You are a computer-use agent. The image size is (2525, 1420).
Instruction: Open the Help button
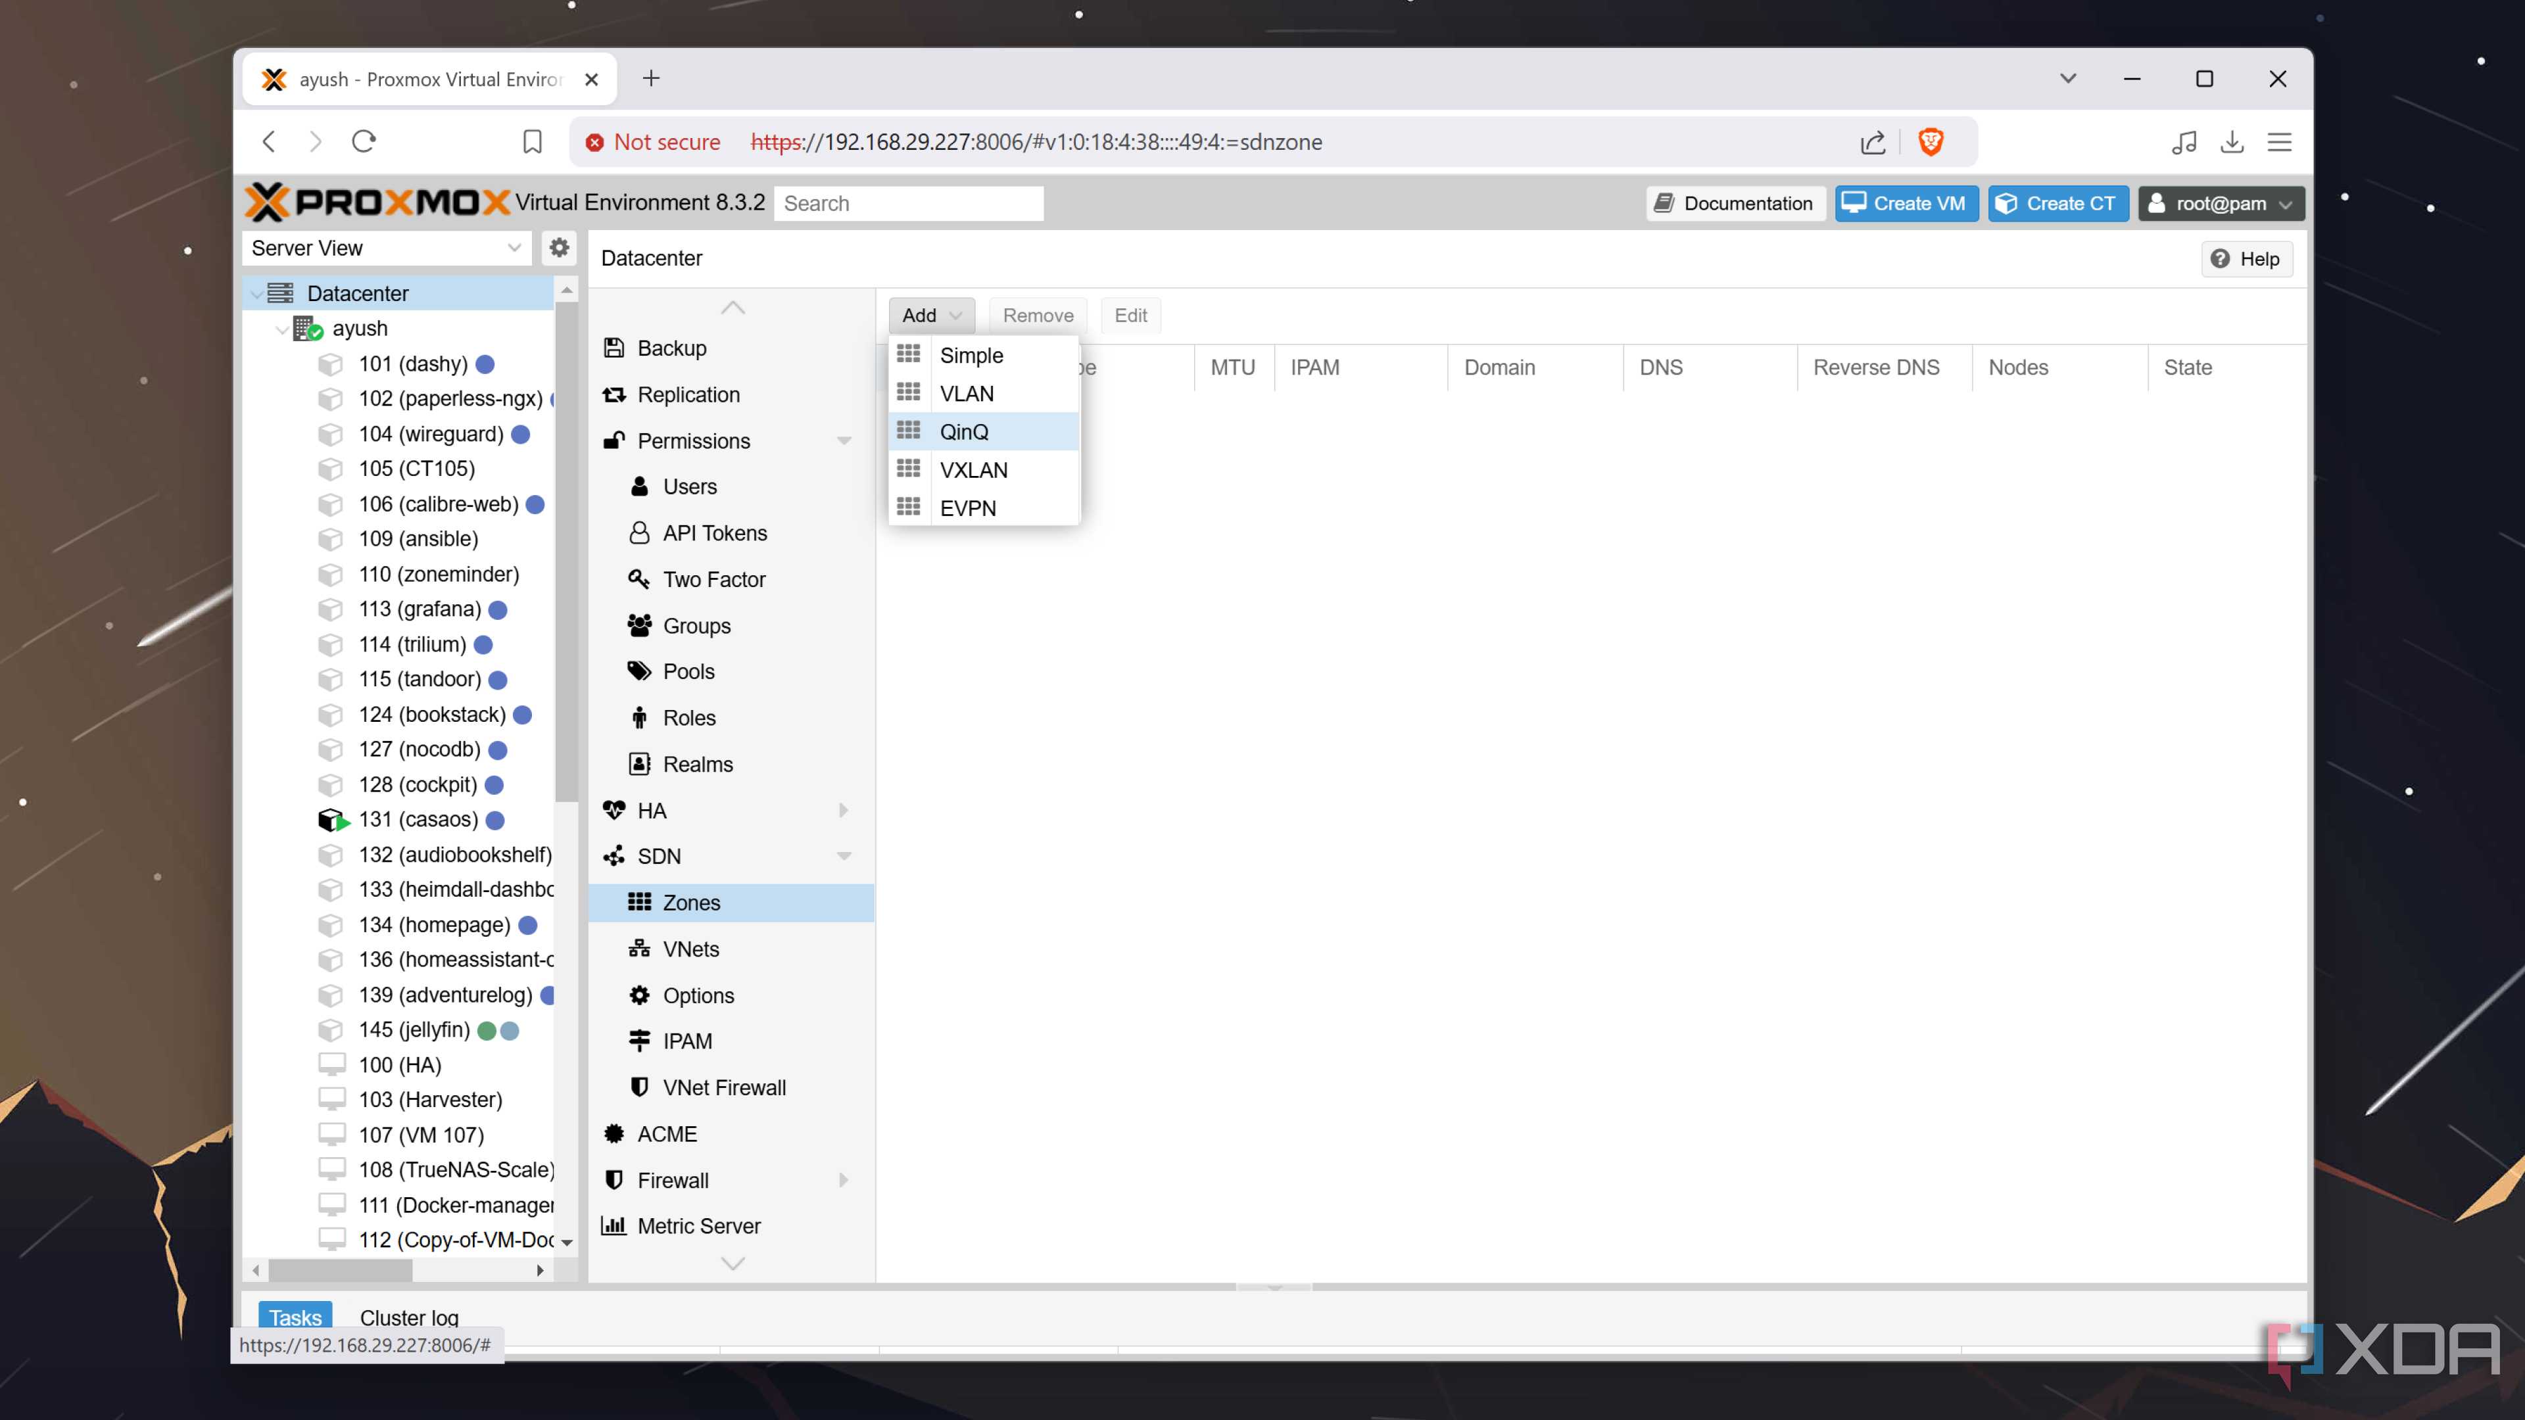(x=2247, y=259)
